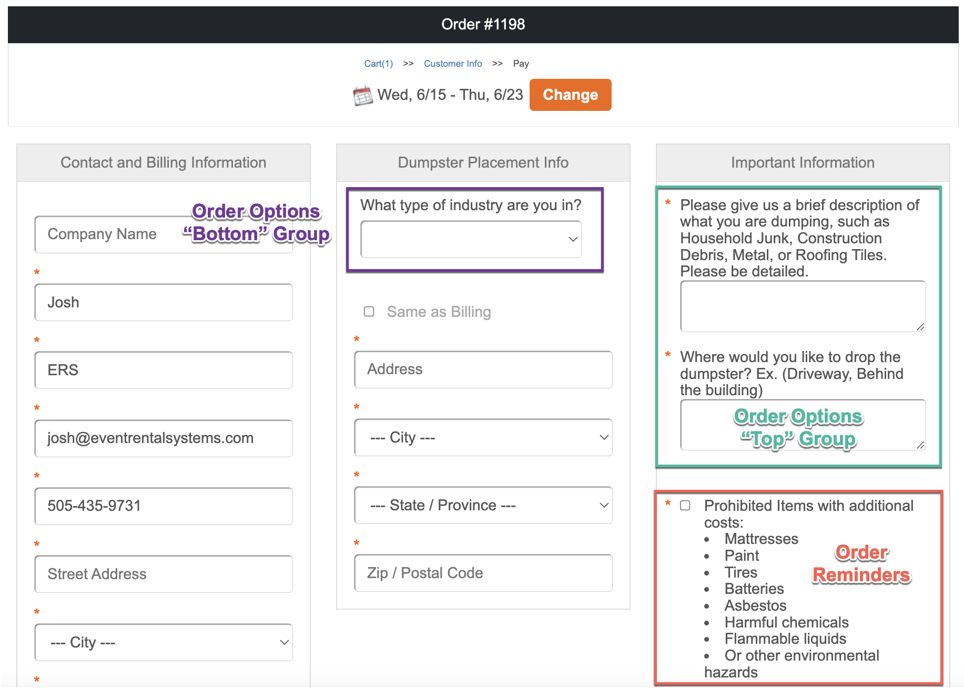Focus the placement Address input field

[x=483, y=369]
